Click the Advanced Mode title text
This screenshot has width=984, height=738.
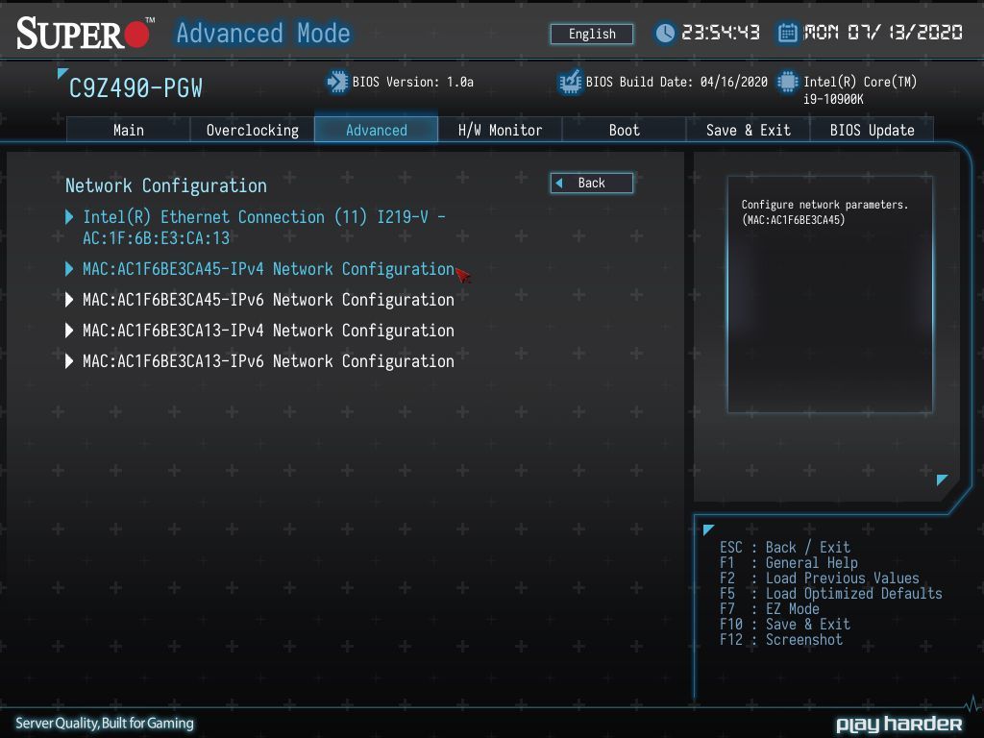click(263, 34)
